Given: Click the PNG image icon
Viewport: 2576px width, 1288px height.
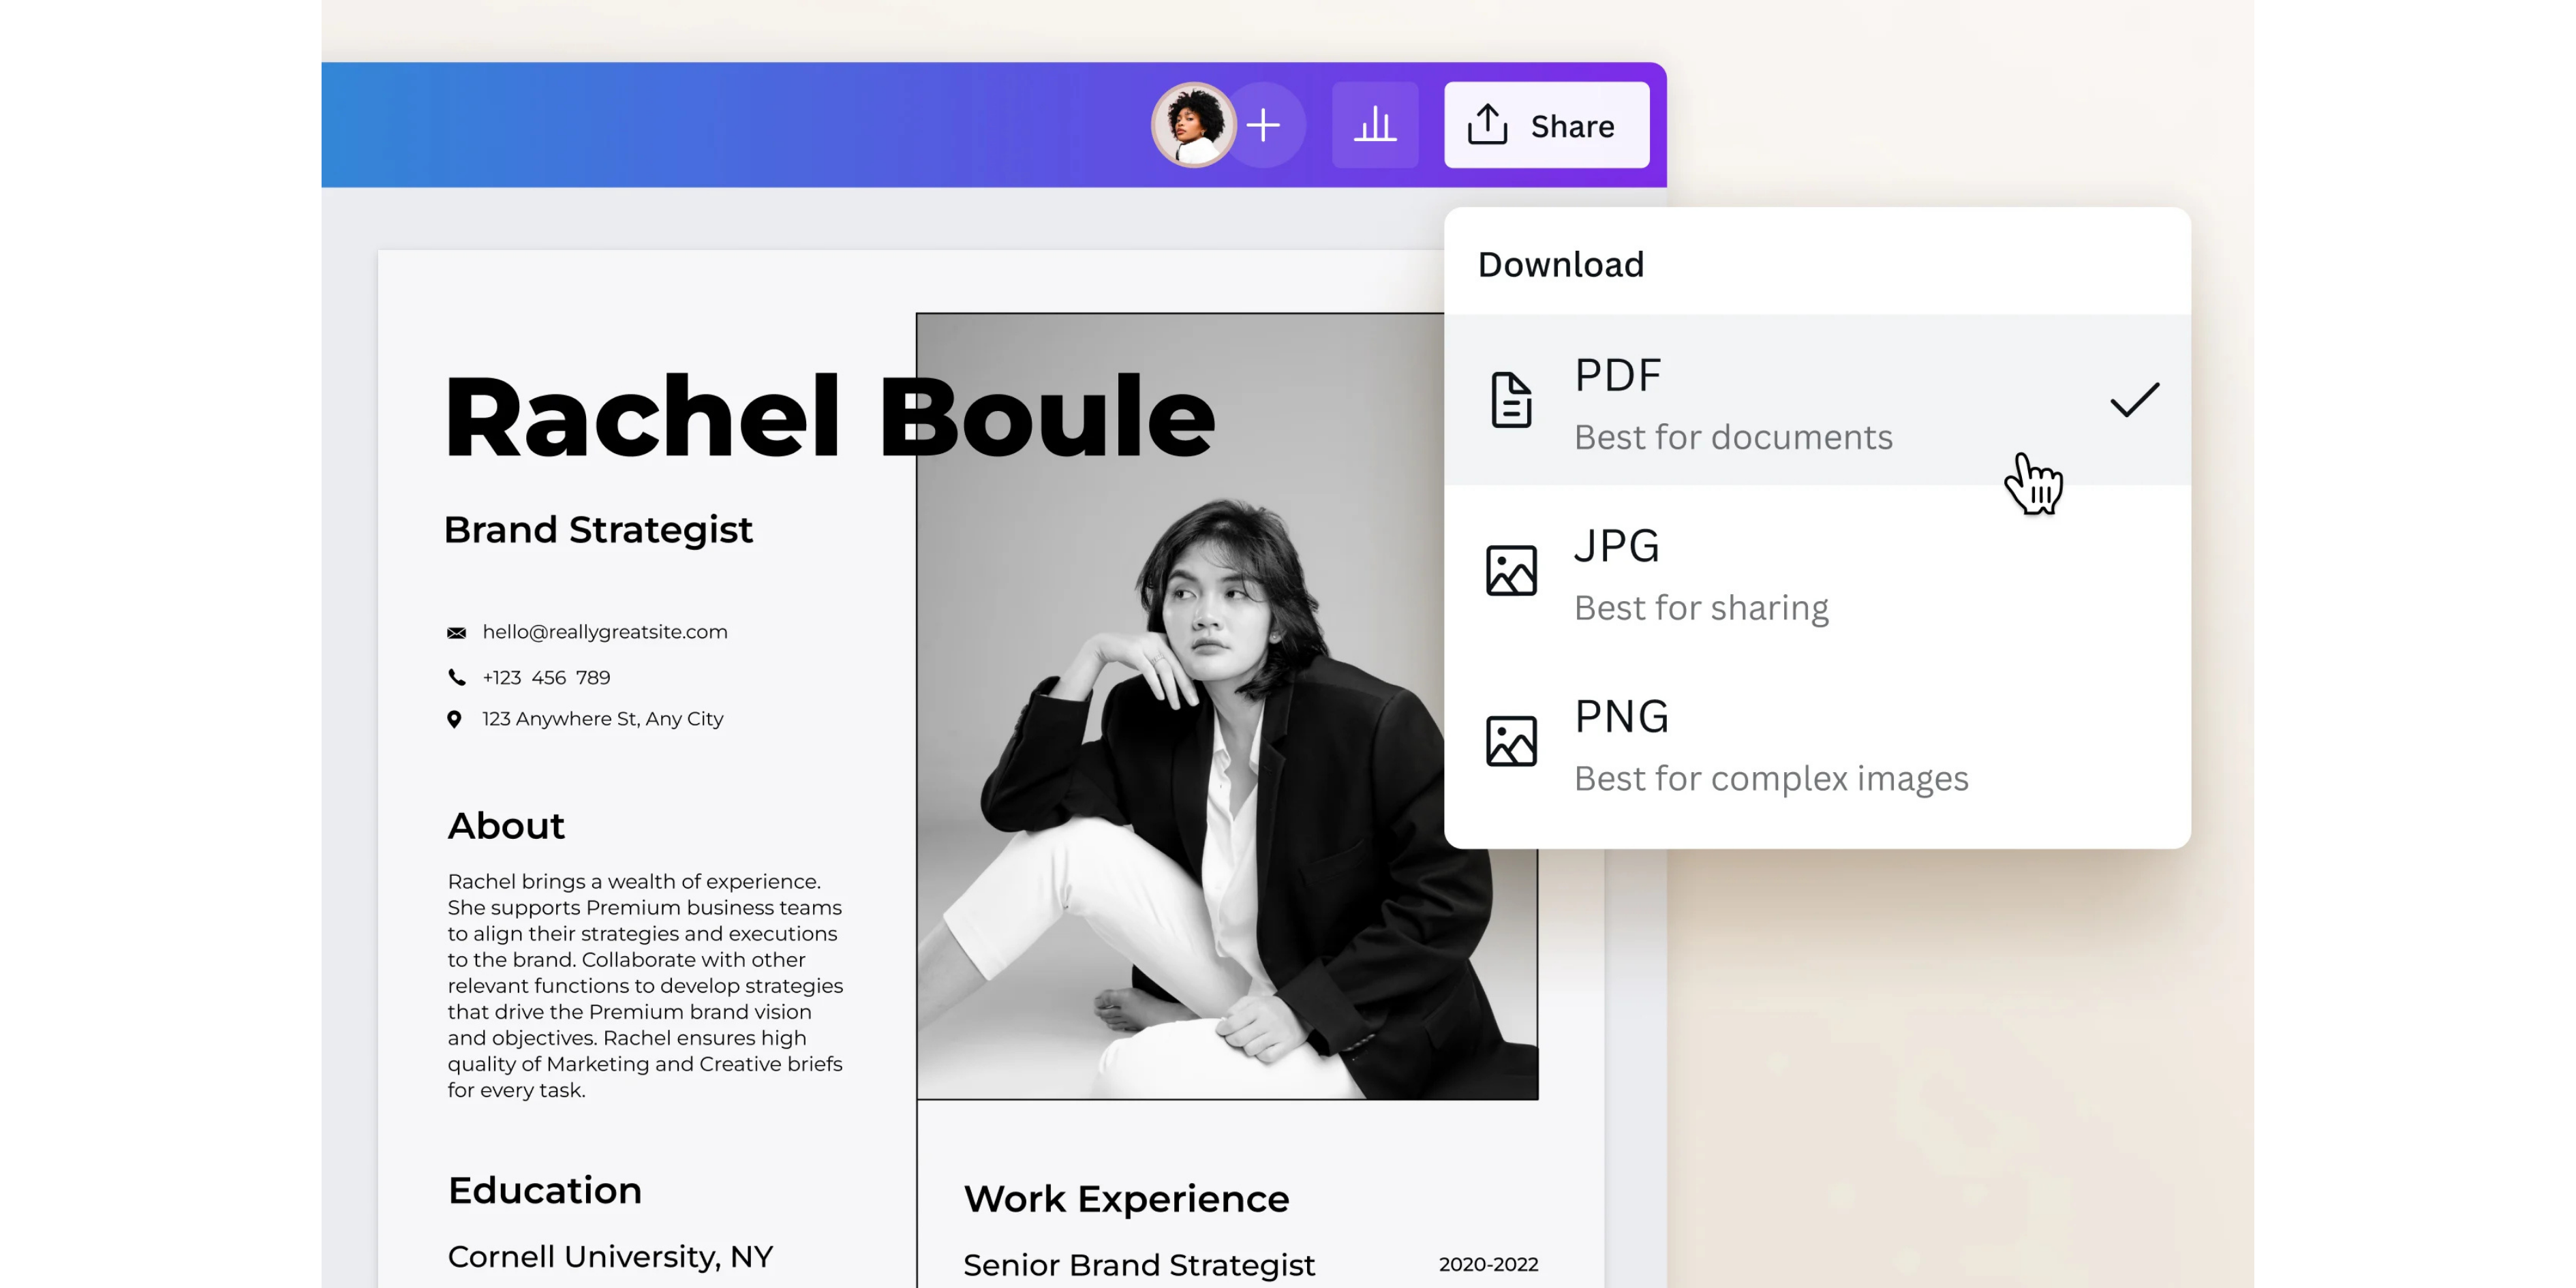Looking at the screenshot, I should coord(1511,741).
